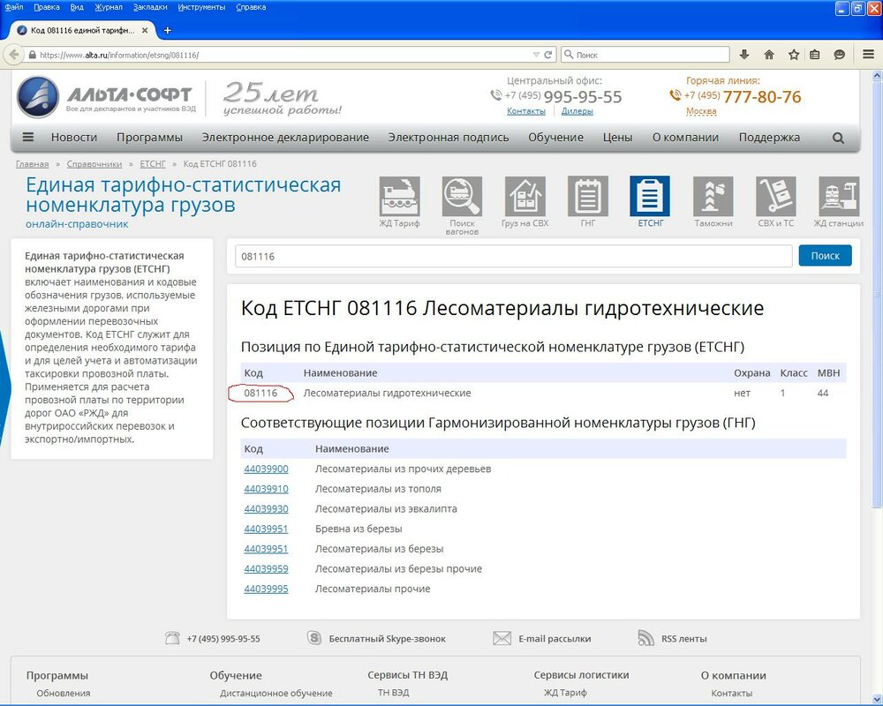The height and width of the screenshot is (706, 883).
Task: Click the Контакты link under central office
Action: 526,111
